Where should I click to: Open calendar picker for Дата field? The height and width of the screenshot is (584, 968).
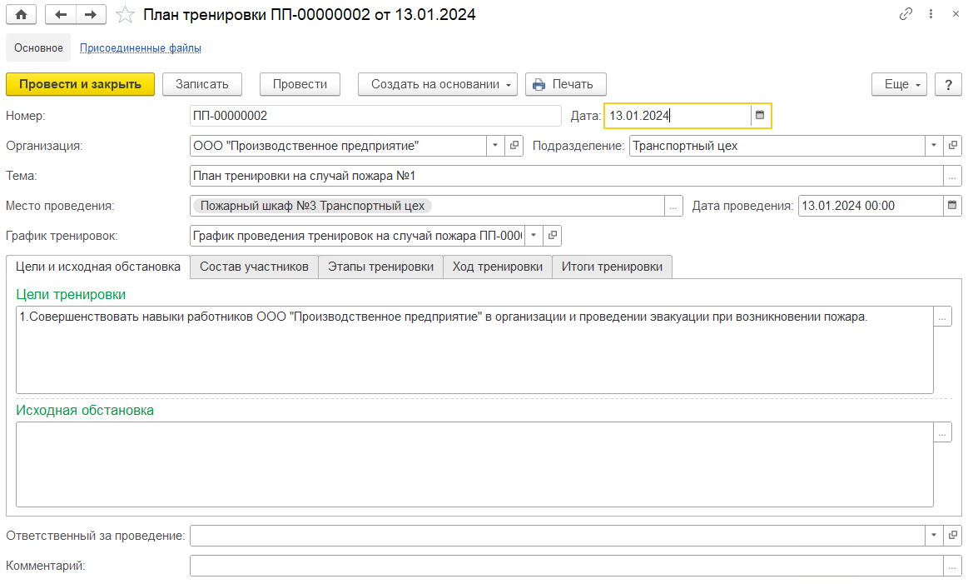[x=760, y=115]
